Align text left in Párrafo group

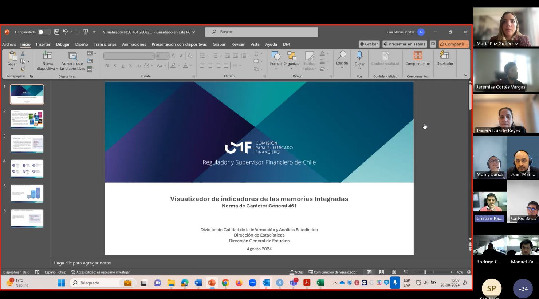click(x=202, y=66)
